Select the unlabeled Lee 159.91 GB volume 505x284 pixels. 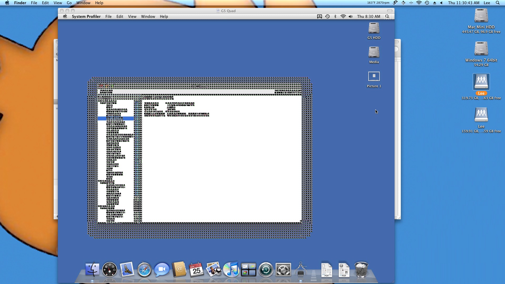point(481,115)
